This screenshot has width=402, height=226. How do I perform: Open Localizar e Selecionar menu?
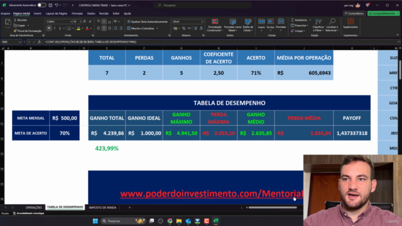coord(332,25)
